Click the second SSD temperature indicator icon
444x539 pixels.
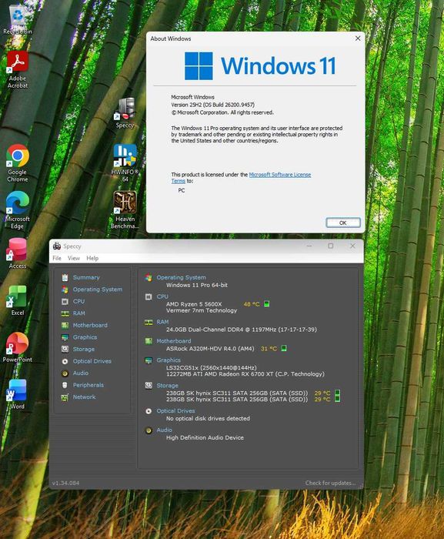coord(338,399)
